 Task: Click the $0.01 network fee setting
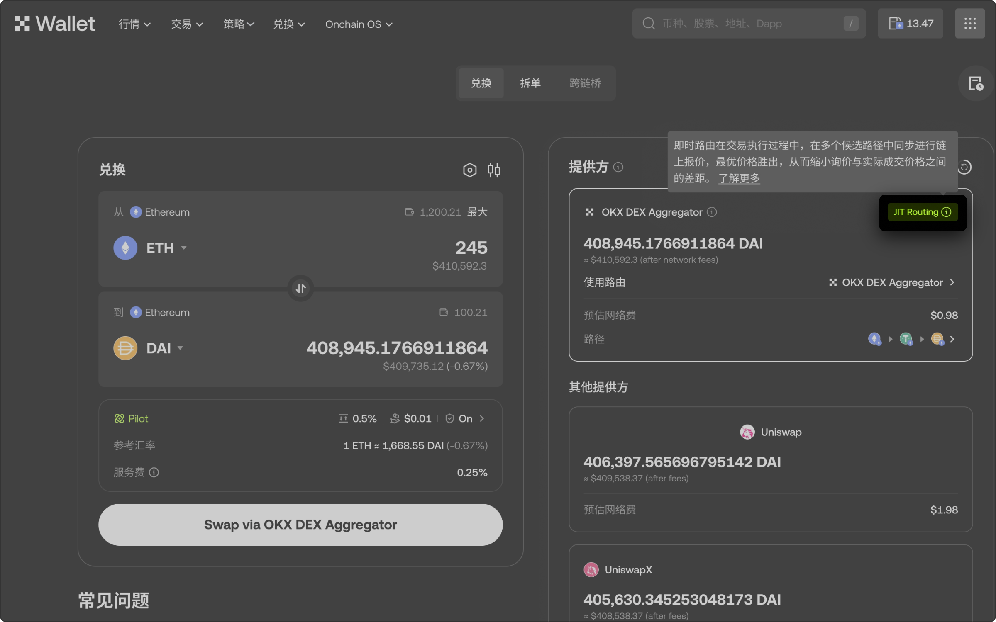[410, 418]
